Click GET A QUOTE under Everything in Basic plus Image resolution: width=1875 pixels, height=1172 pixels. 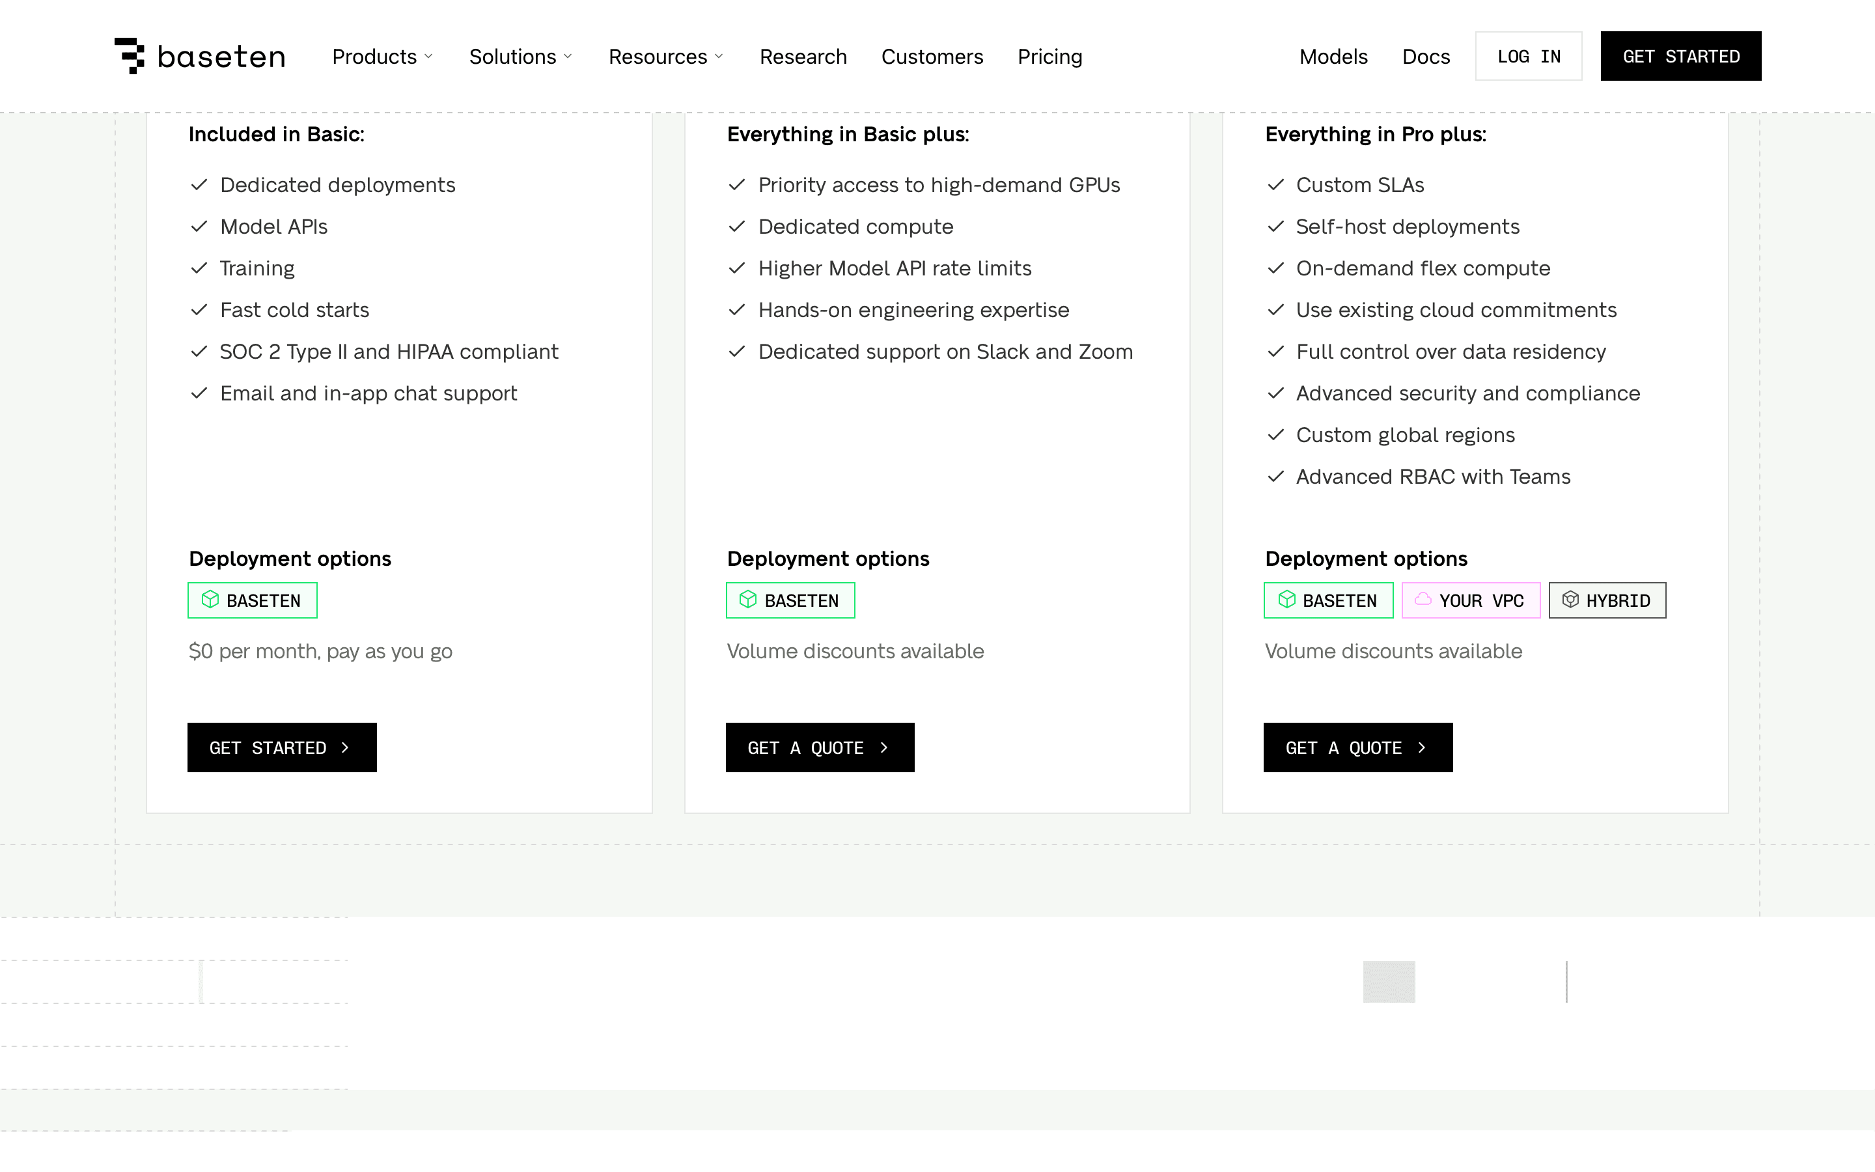pyautogui.click(x=820, y=747)
